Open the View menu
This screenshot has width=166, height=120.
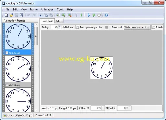pos(24,9)
